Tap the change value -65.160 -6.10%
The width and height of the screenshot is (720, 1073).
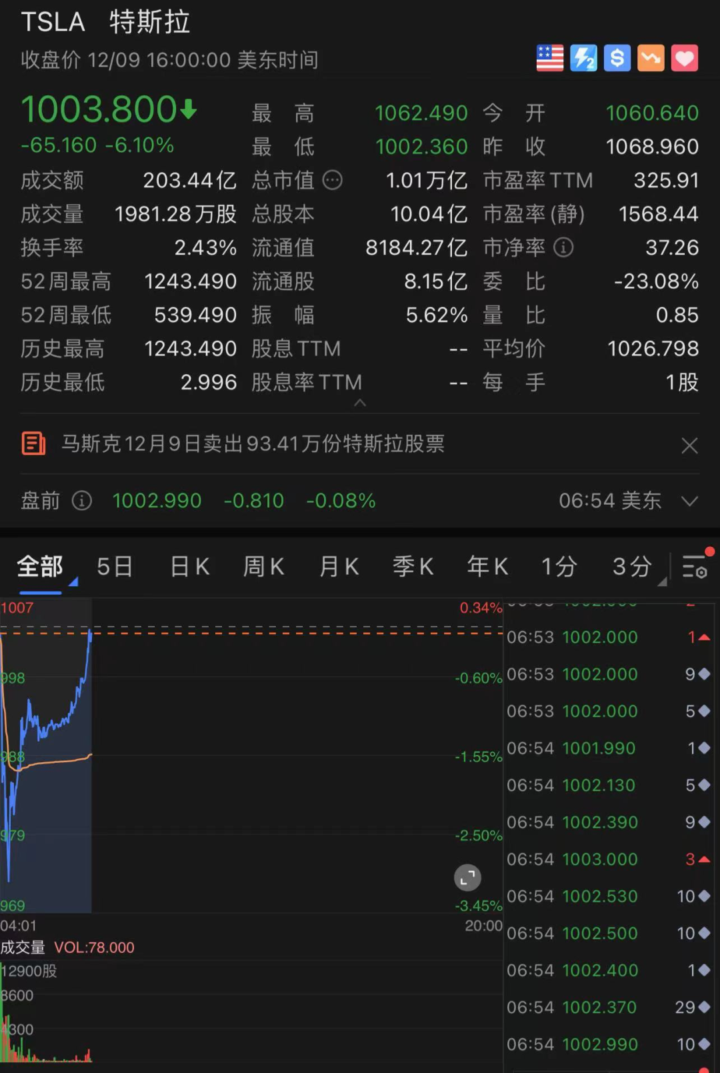point(97,145)
